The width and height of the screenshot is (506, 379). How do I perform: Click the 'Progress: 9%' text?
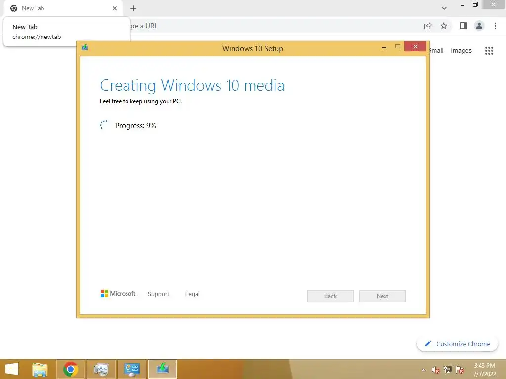(135, 126)
